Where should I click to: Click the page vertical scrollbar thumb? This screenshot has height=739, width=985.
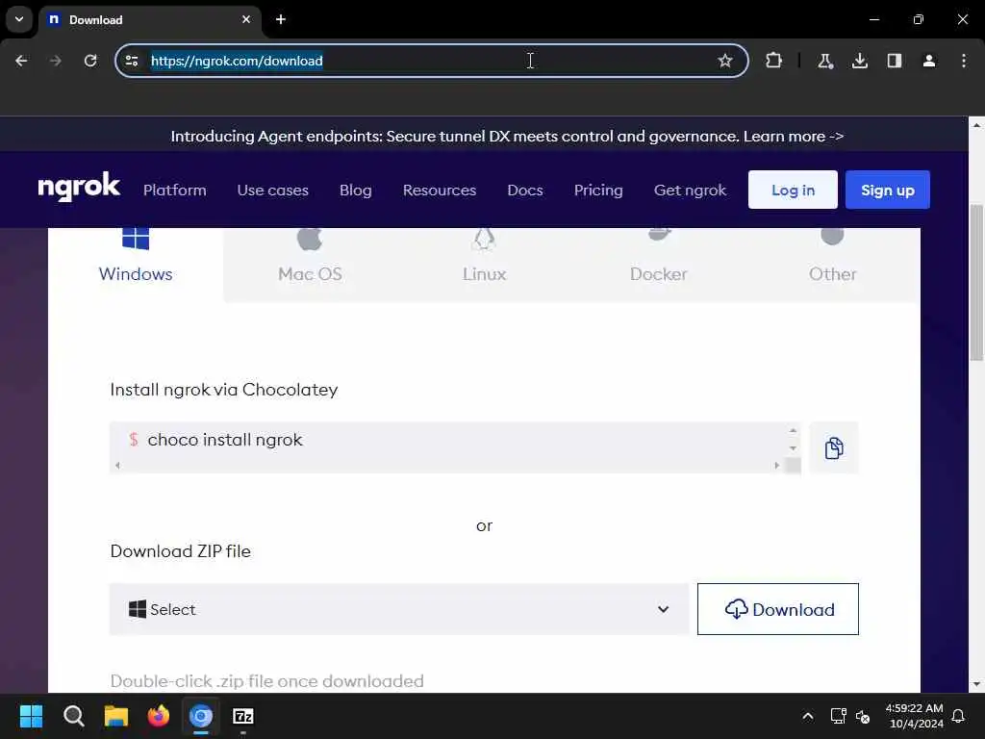pyautogui.click(x=976, y=283)
